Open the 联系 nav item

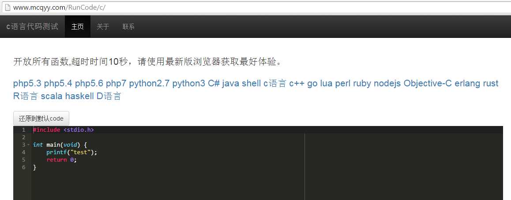click(x=128, y=27)
